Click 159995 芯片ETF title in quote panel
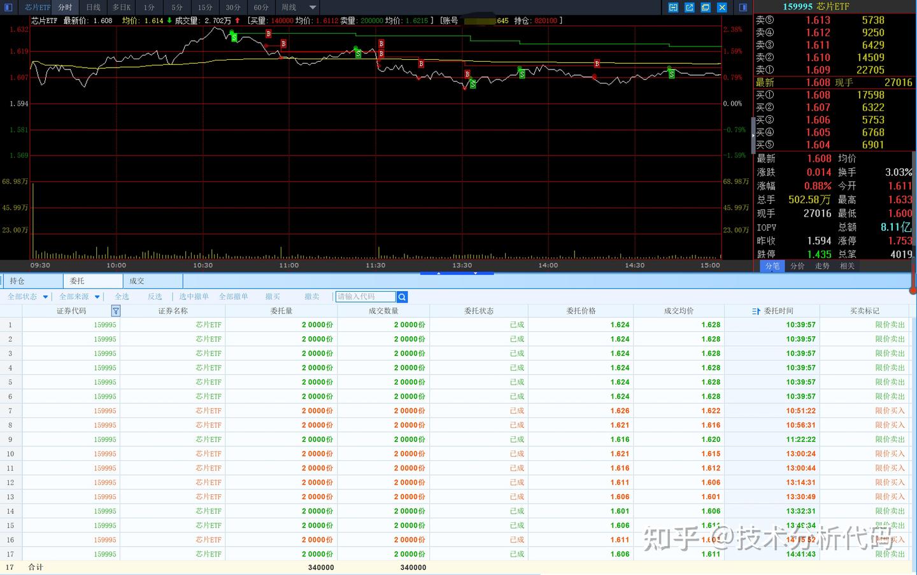The height and width of the screenshot is (575, 917). pyautogui.click(x=816, y=6)
